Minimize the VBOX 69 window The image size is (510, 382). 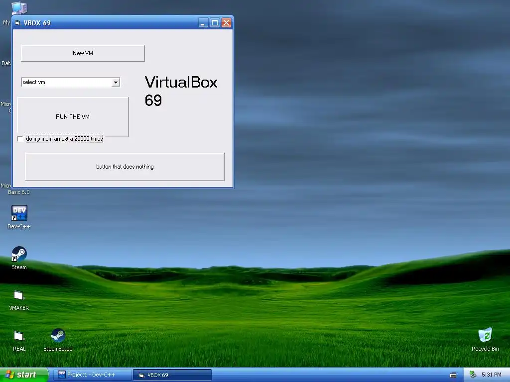pyautogui.click(x=203, y=23)
